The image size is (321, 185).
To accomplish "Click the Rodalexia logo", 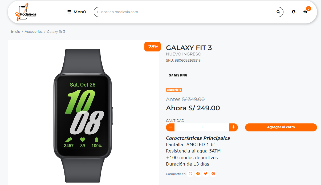I will 26,12.
